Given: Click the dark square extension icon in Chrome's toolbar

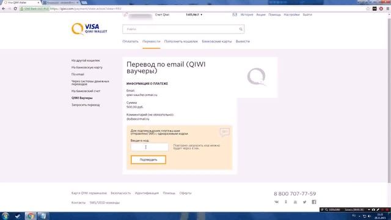Looking at the screenshot, I should 375,9.
